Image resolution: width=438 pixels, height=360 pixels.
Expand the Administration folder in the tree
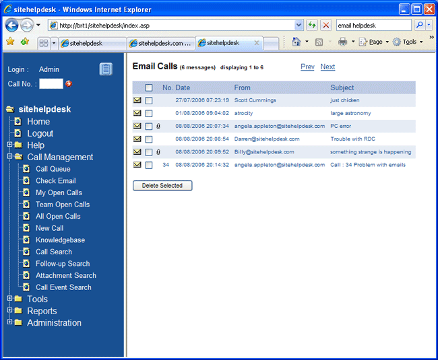coord(9,322)
